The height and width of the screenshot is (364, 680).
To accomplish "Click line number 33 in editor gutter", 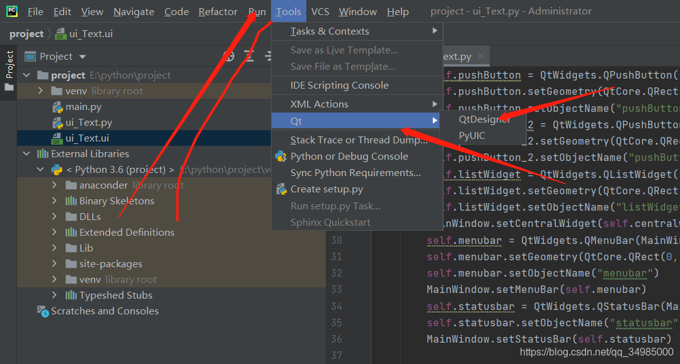I will click(x=337, y=289).
